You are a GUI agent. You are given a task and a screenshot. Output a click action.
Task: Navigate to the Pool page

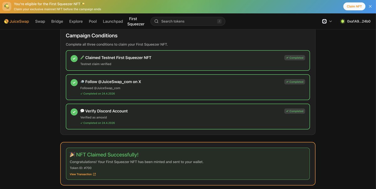point(93,21)
